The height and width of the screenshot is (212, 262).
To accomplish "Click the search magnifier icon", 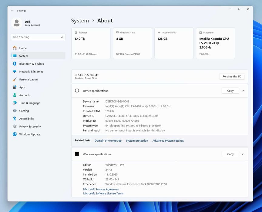I will 62,37.
